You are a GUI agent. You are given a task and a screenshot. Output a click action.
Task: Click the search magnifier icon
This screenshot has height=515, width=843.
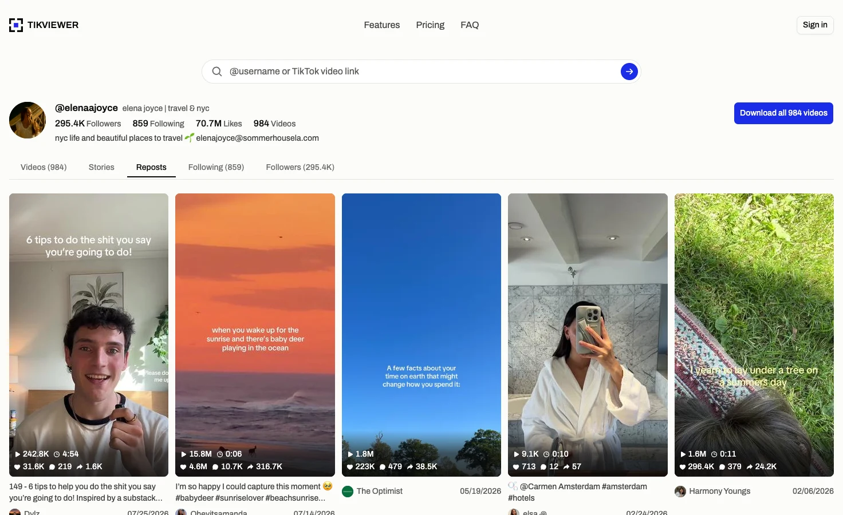(217, 72)
